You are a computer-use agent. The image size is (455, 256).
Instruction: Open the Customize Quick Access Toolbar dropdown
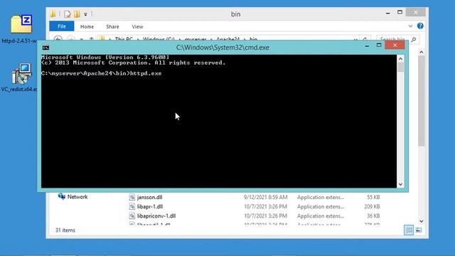(85, 14)
